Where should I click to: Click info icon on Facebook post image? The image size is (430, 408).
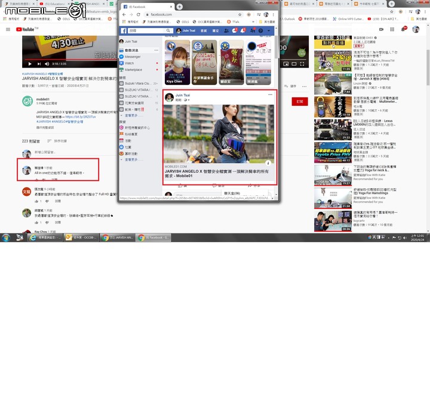(268, 163)
